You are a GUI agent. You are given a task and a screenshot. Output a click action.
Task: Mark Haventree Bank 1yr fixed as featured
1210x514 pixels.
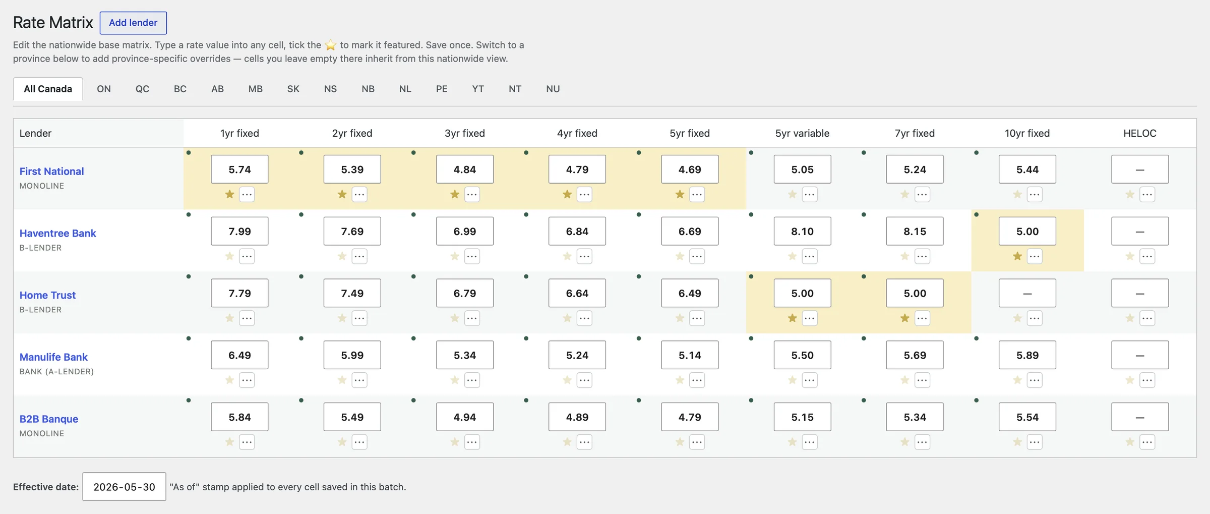(x=229, y=256)
